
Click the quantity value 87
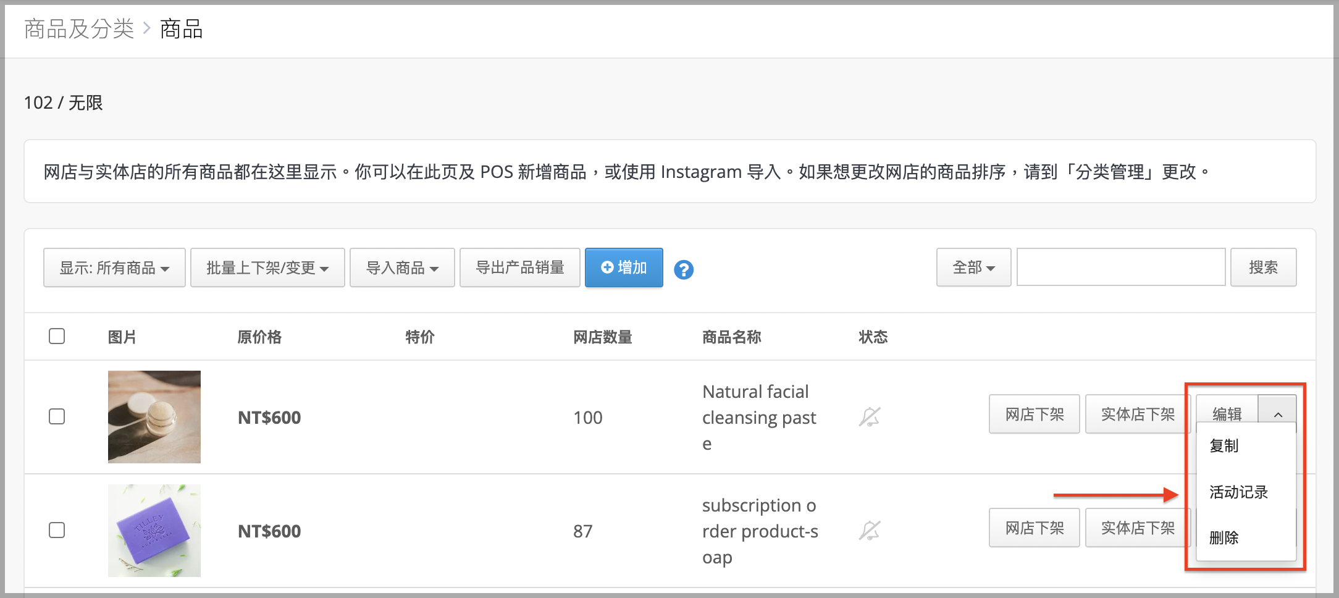[582, 531]
